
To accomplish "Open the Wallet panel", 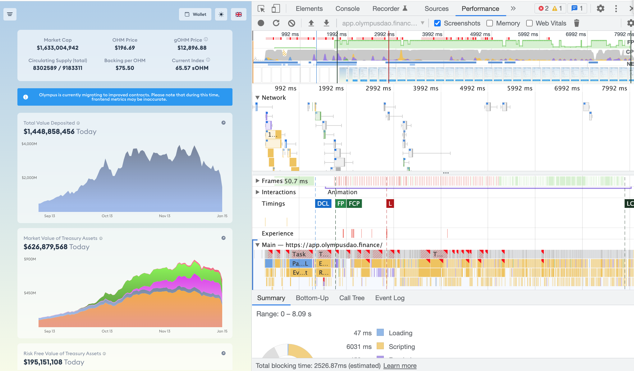I will 195,14.
